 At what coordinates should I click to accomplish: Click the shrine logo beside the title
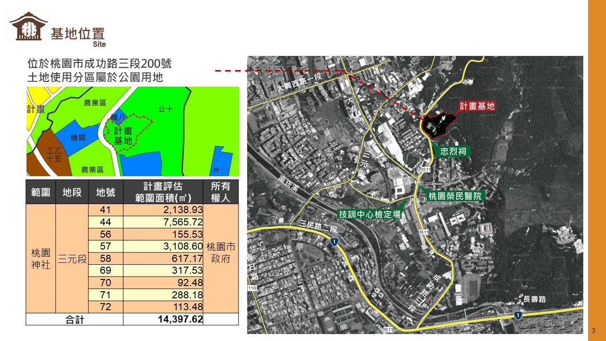pos(28,27)
